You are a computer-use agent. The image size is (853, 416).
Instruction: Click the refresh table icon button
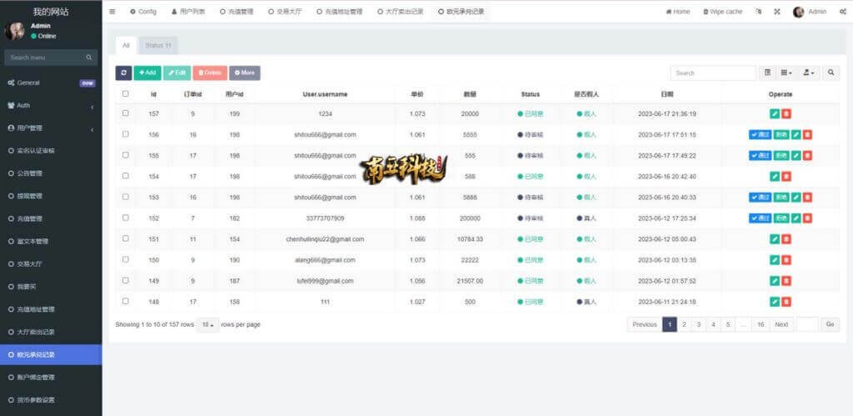(123, 73)
